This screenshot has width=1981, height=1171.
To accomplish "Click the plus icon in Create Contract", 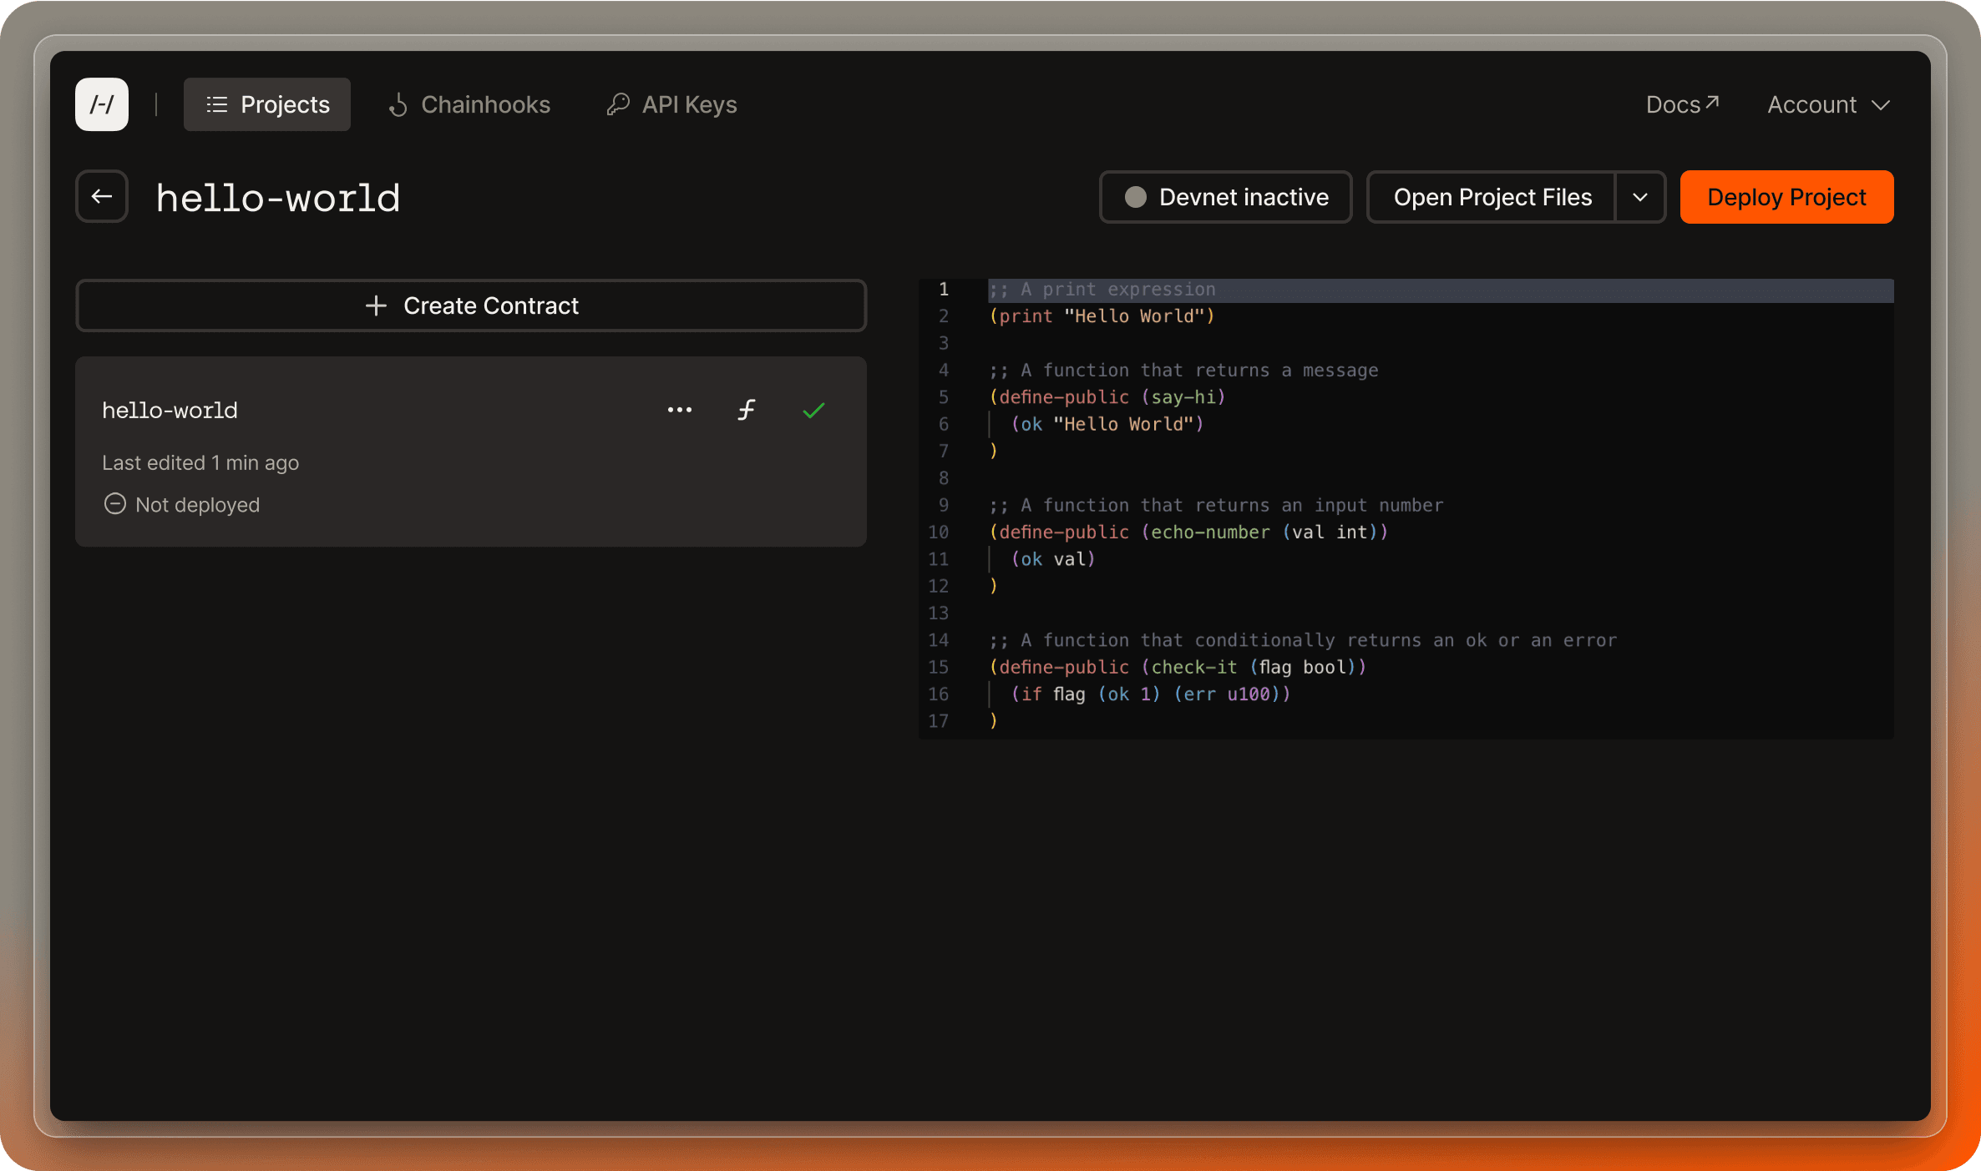I will point(377,305).
